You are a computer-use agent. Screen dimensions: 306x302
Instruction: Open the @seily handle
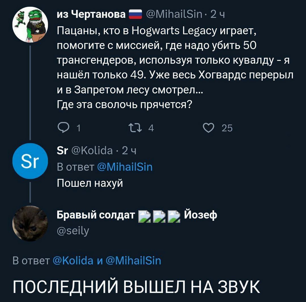(x=73, y=231)
